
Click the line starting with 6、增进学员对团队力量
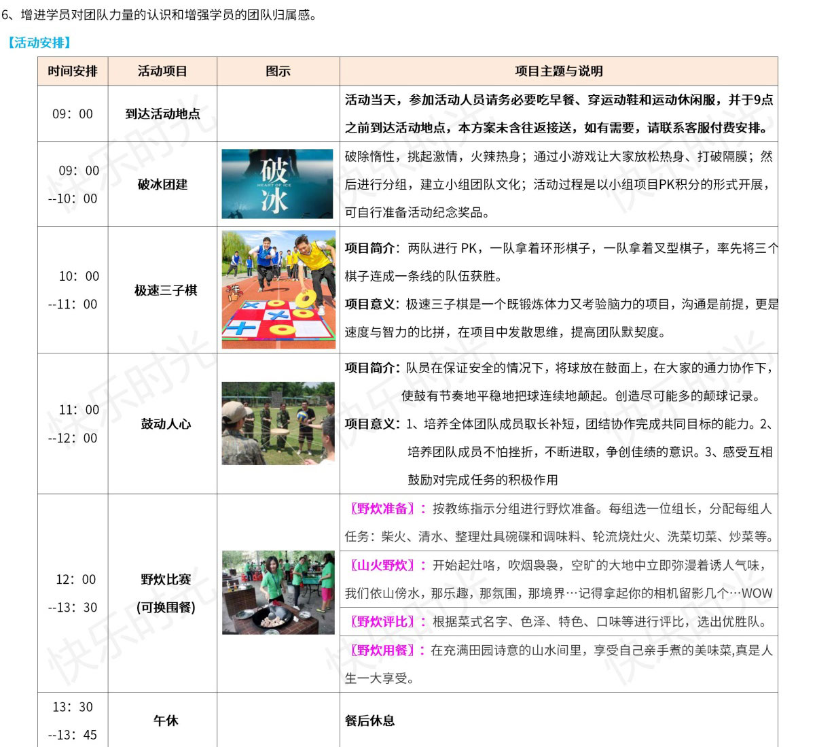pos(160,14)
